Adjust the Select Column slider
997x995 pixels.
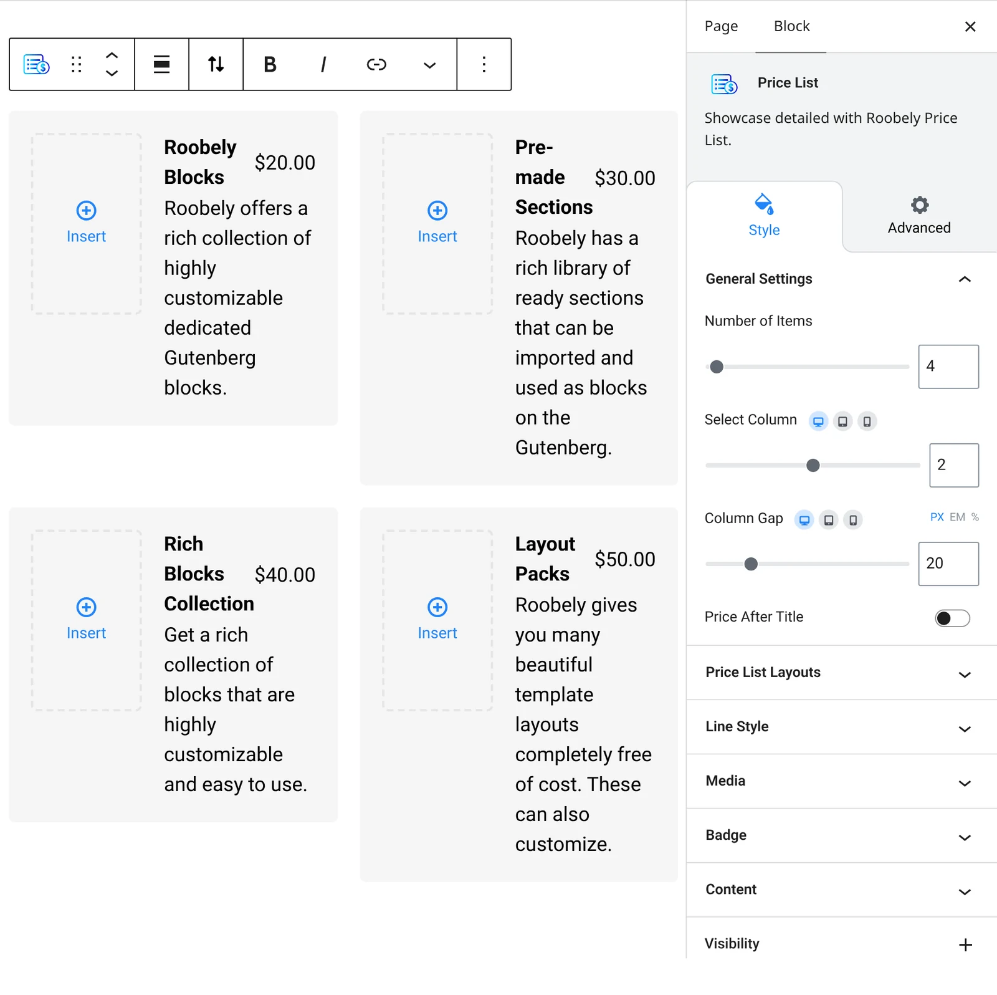813,465
